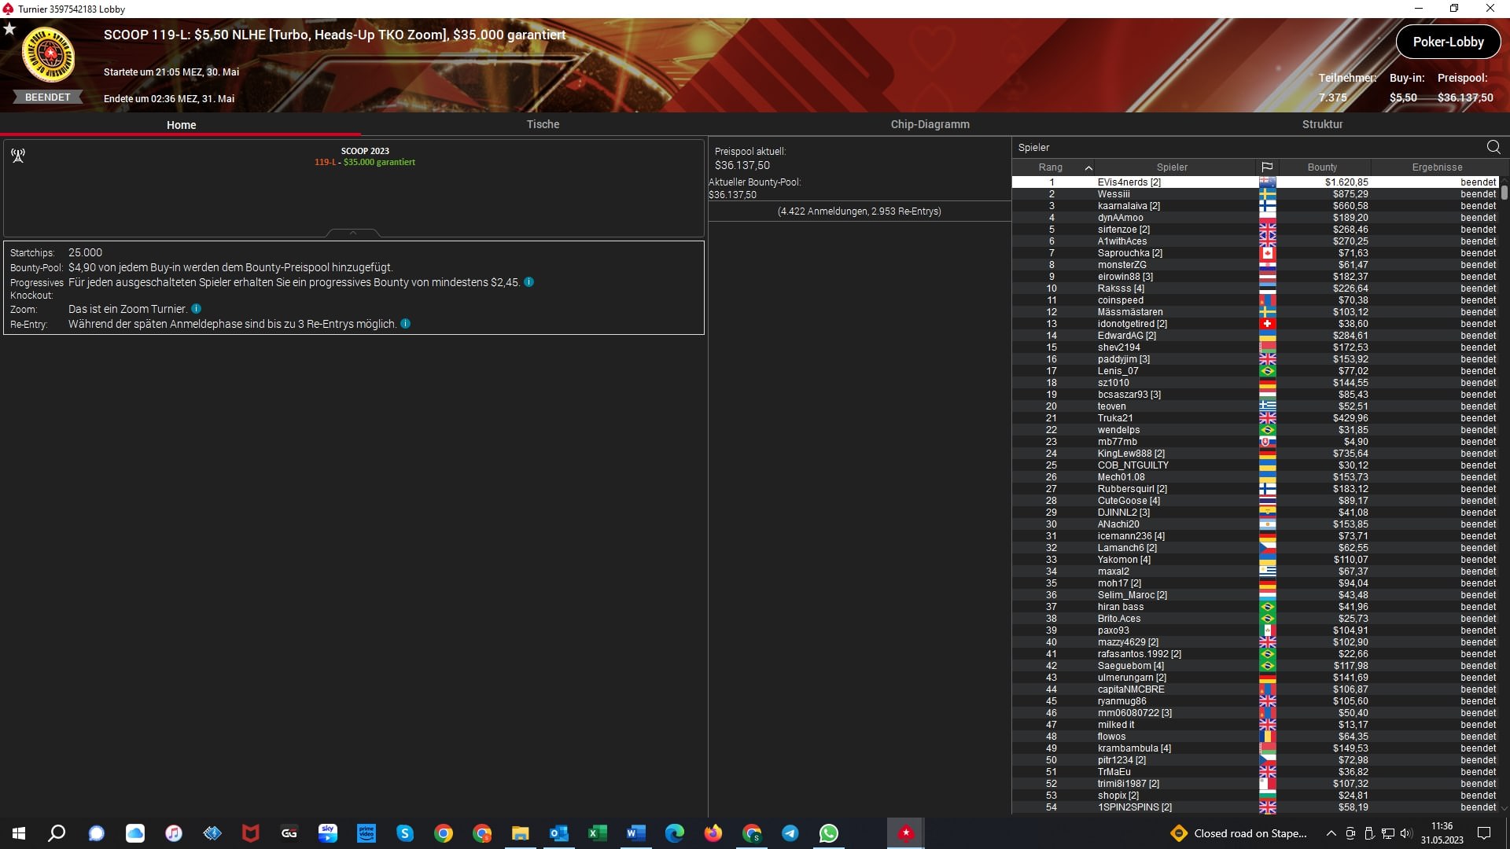The width and height of the screenshot is (1510, 849).
Task: Select player row Wessiii
Action: (1255, 194)
